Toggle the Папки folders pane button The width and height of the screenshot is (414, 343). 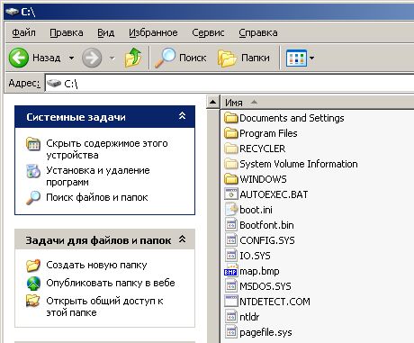(x=244, y=58)
